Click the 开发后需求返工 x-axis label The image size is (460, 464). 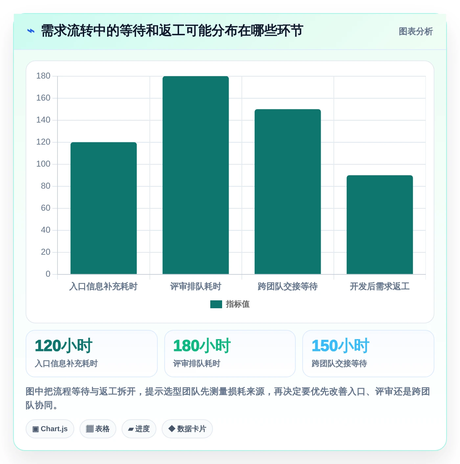pyautogui.click(x=379, y=287)
